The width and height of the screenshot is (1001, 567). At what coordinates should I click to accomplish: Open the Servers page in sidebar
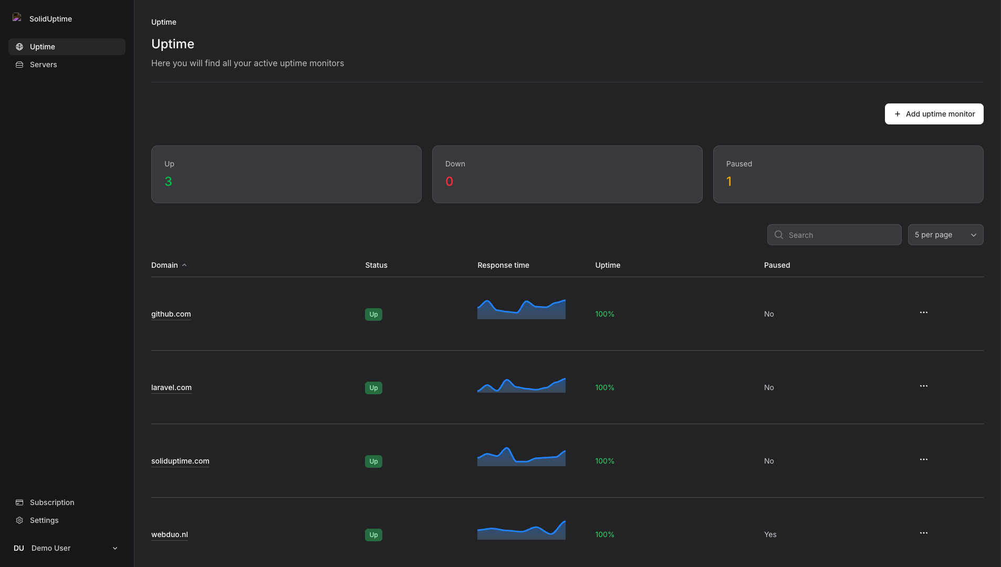click(x=67, y=65)
